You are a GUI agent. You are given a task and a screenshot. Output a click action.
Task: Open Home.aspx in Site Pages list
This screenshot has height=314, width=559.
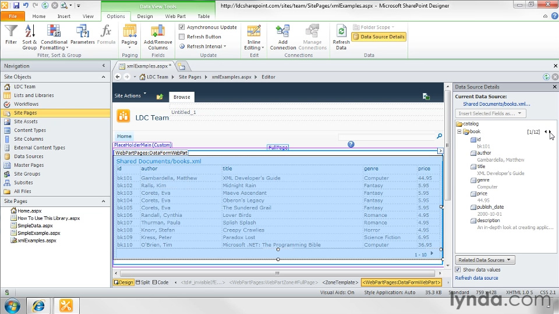(29, 210)
